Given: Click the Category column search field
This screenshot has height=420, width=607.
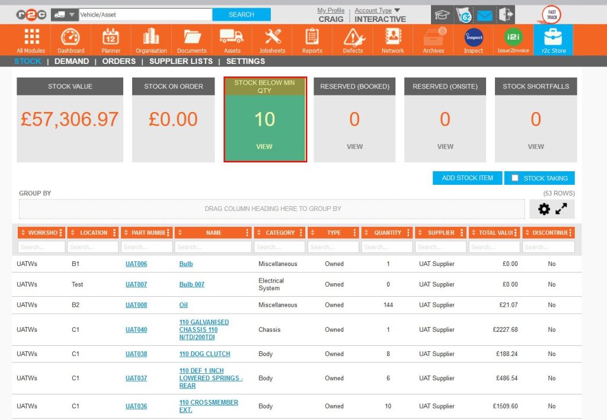Looking at the screenshot, I should click(279, 247).
